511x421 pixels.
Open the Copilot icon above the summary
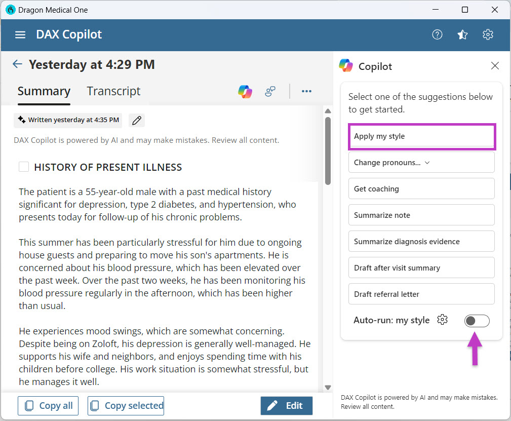(245, 91)
